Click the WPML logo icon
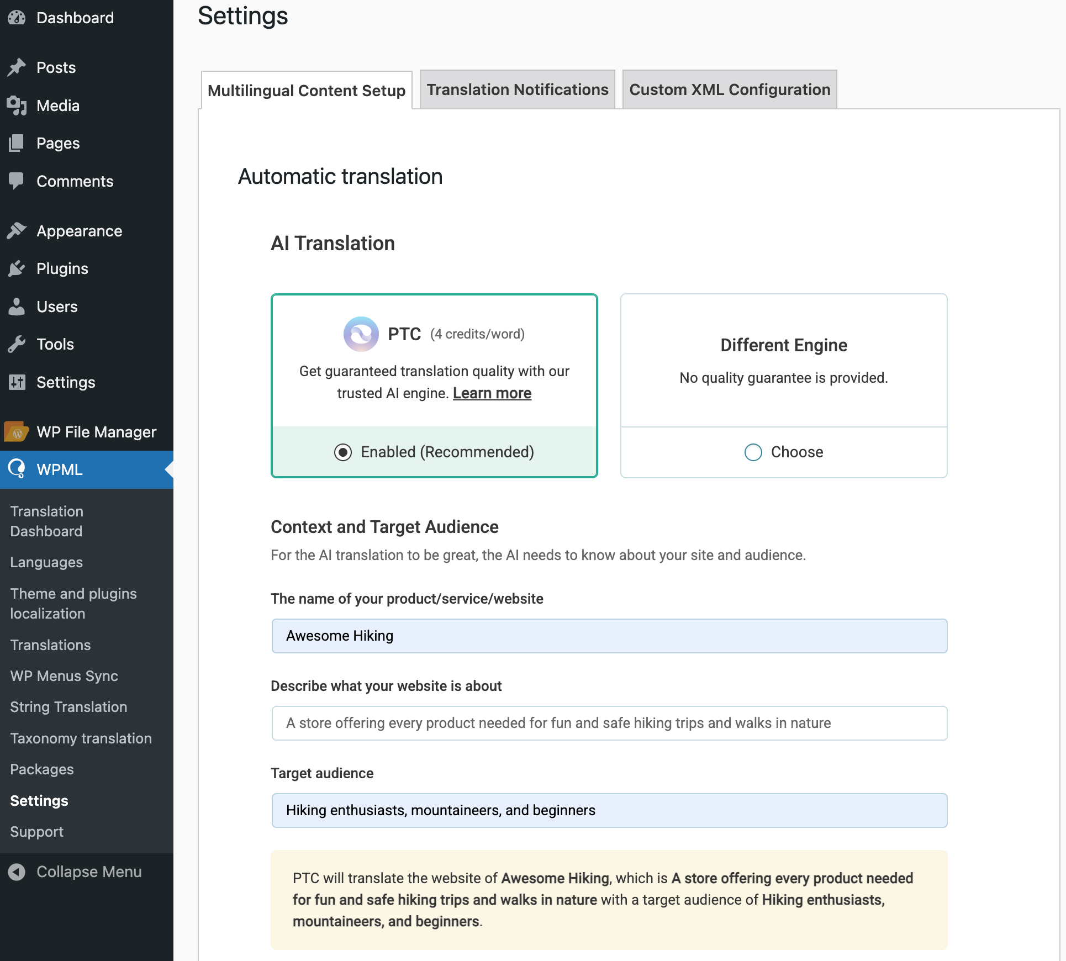The height and width of the screenshot is (961, 1066). tap(17, 469)
